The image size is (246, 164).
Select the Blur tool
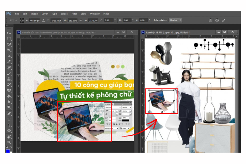[x=9, y=102]
